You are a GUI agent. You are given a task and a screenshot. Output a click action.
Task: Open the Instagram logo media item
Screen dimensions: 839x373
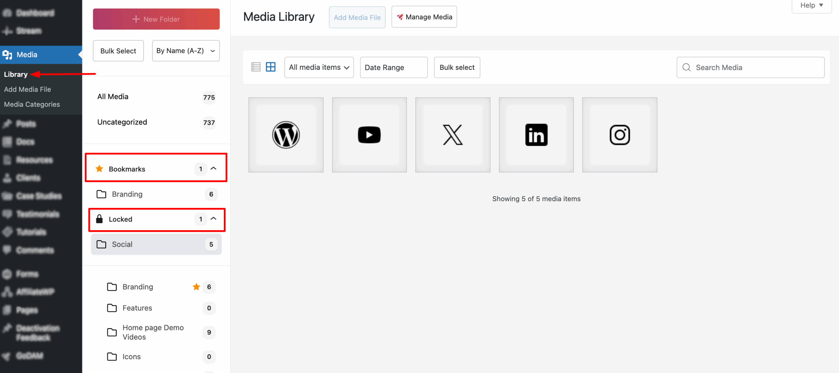click(619, 135)
